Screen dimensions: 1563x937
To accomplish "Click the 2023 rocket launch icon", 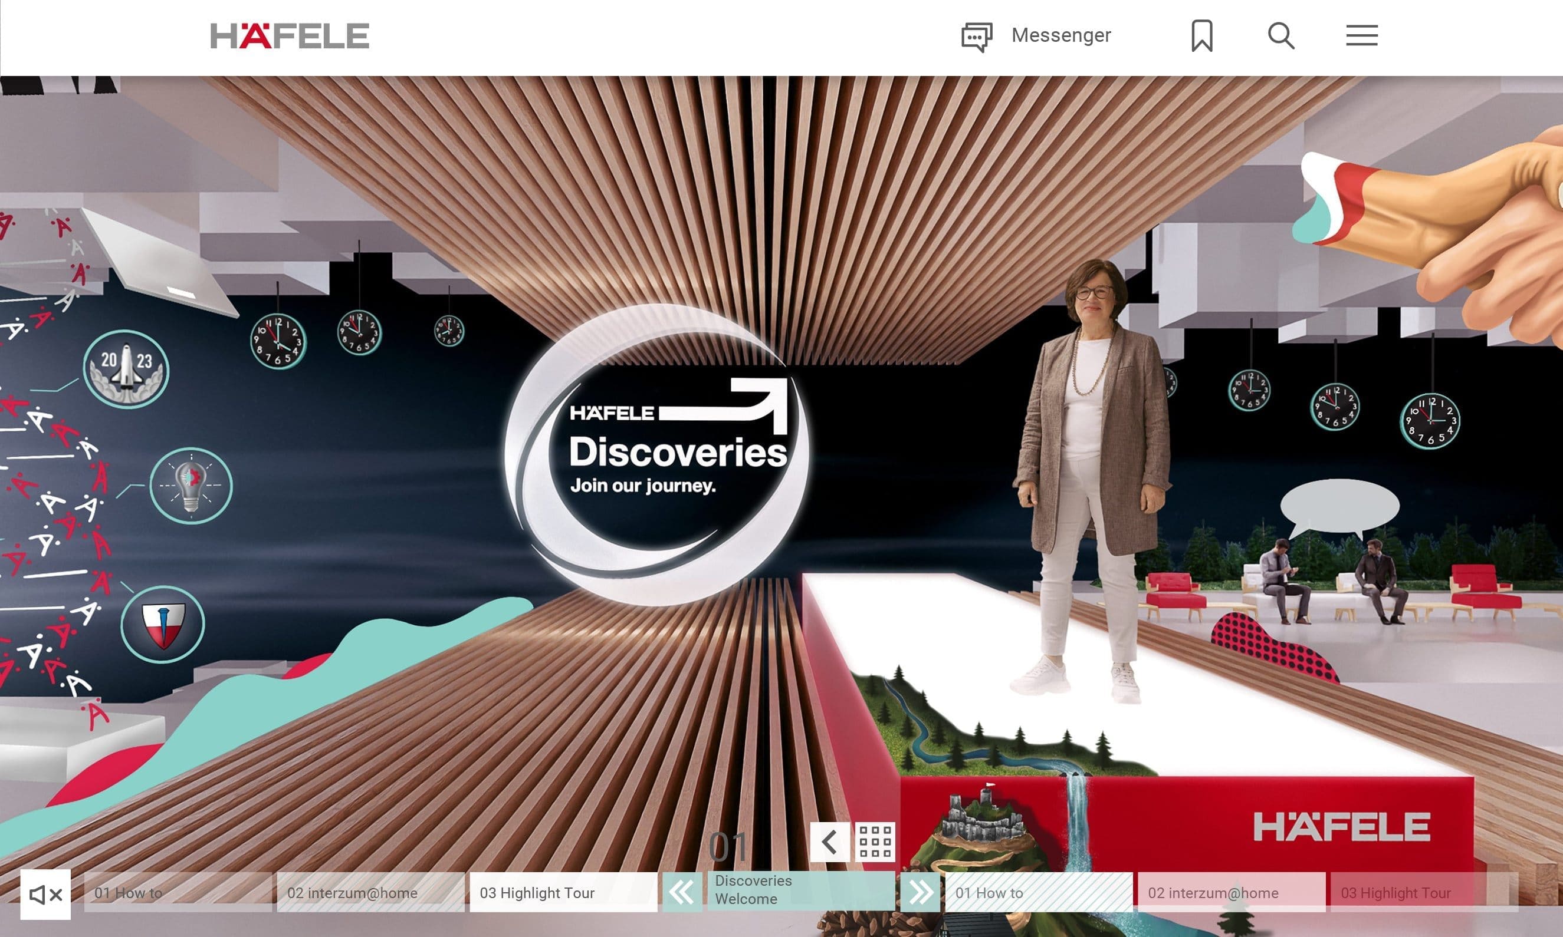I will 126,369.
